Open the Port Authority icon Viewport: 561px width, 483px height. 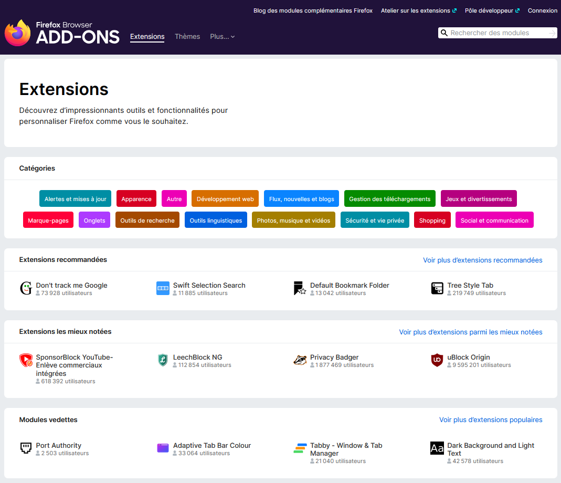coord(26,448)
